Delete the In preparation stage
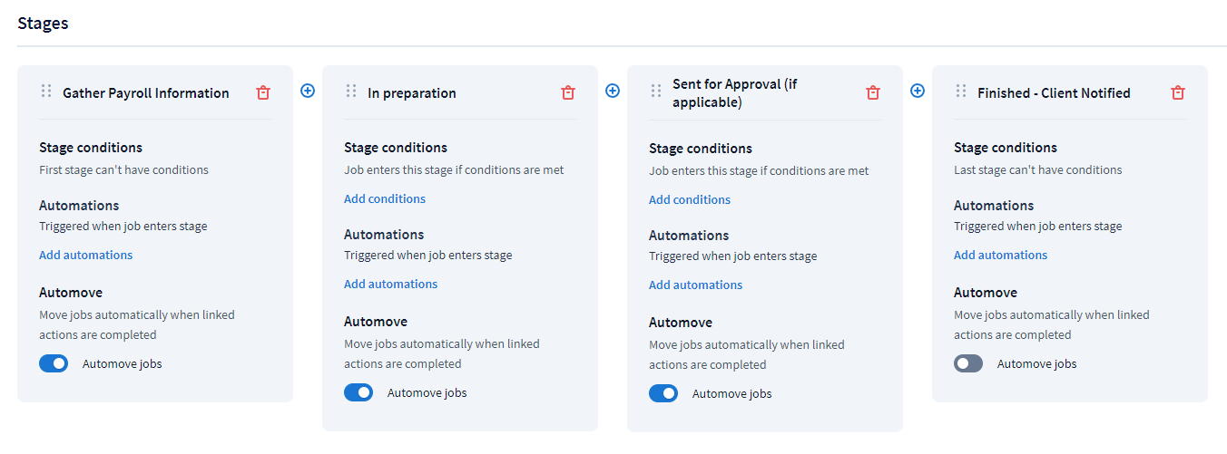 point(568,92)
